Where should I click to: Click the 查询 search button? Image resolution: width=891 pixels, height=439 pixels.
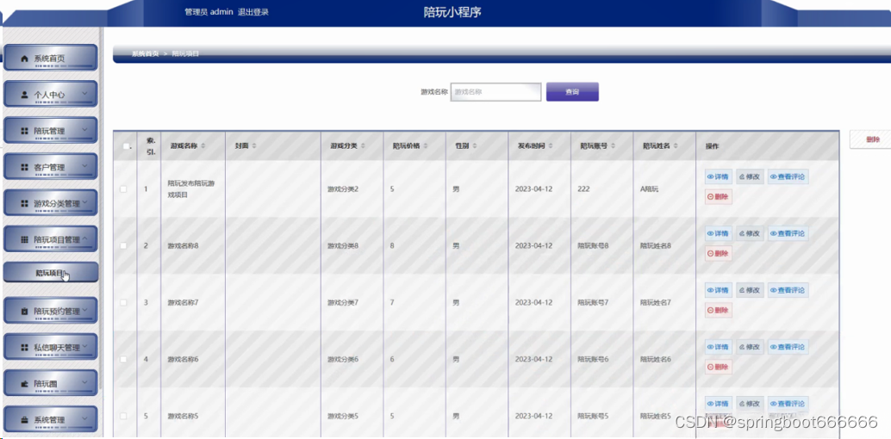(x=572, y=92)
